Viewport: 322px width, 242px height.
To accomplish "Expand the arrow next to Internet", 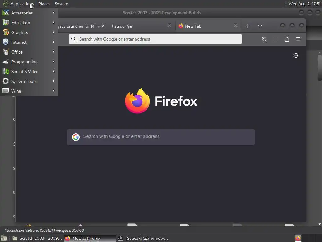I will [53, 42].
